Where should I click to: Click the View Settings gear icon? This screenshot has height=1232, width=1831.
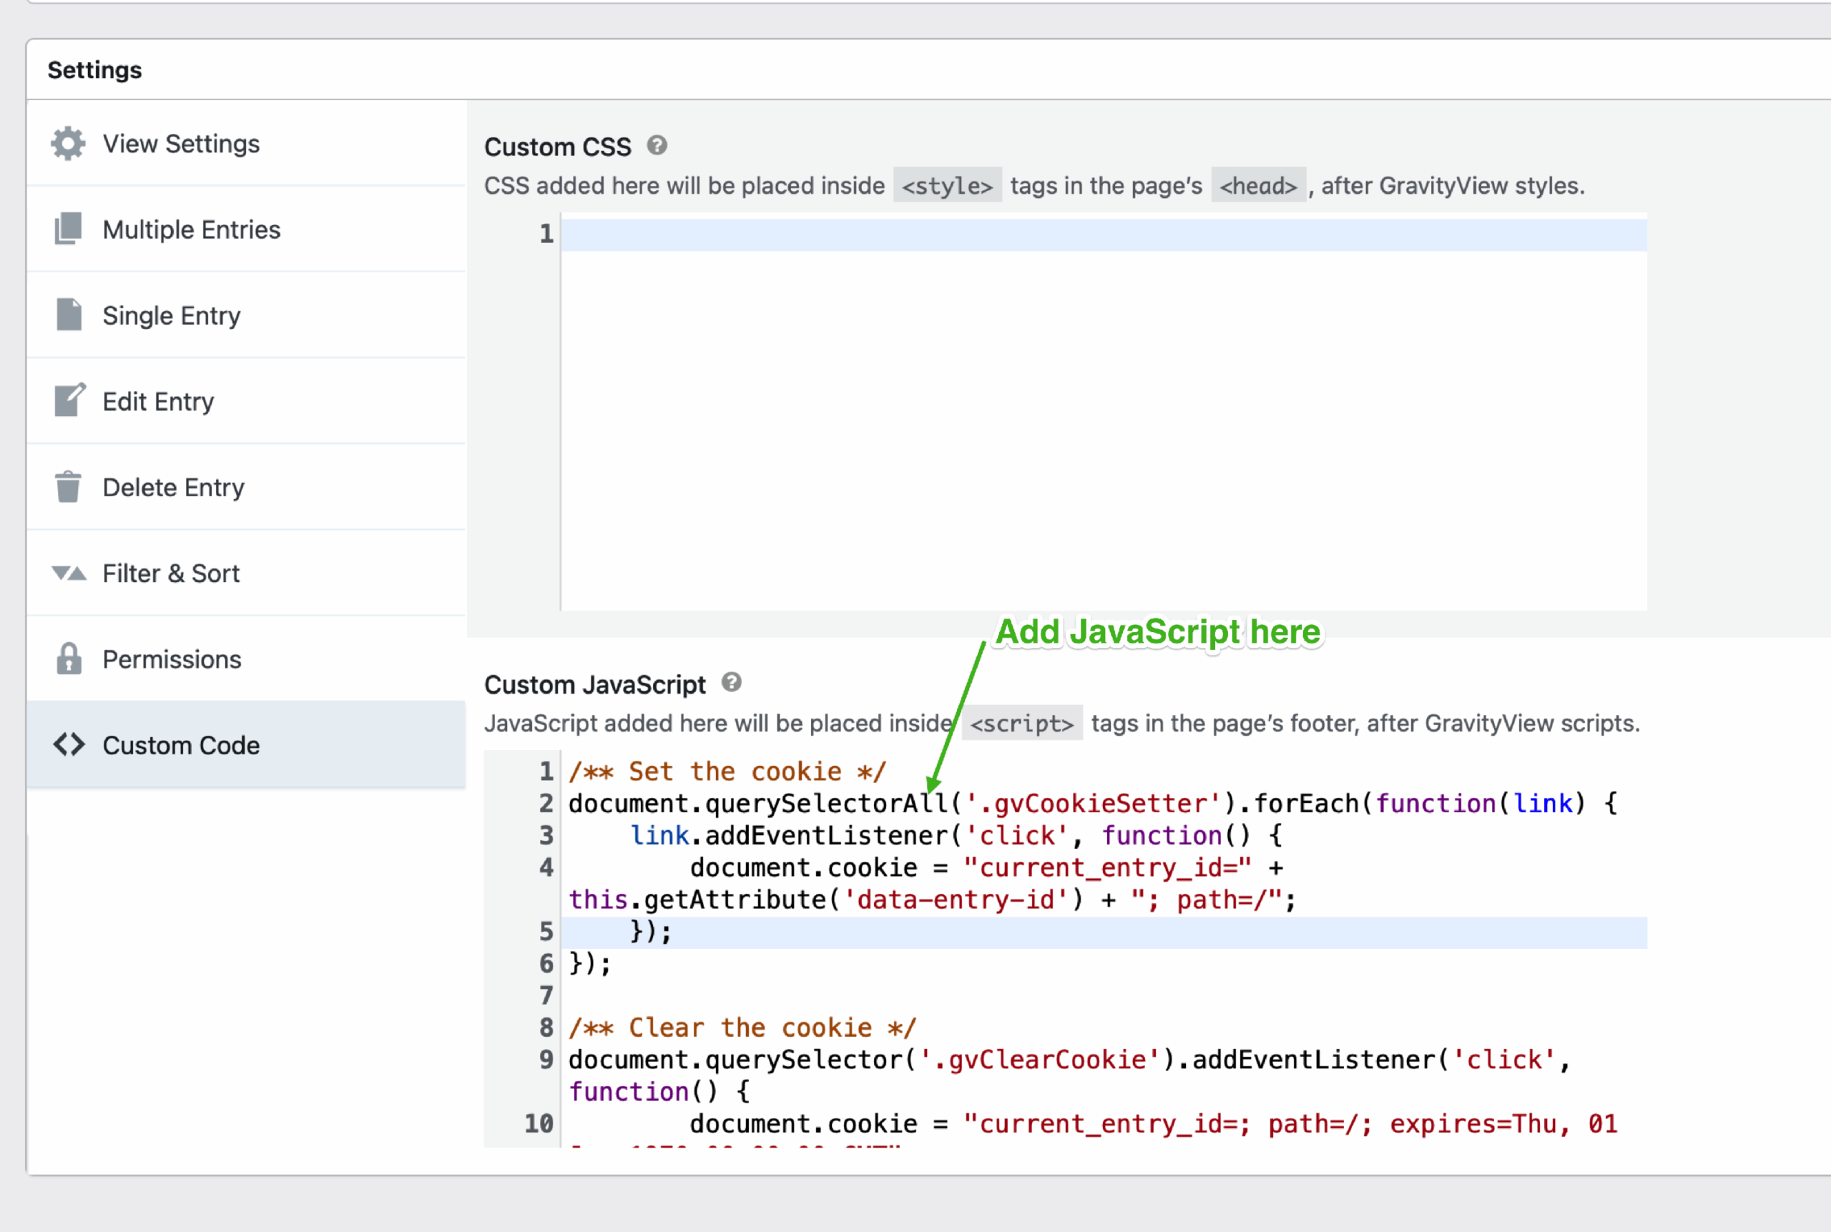69,144
